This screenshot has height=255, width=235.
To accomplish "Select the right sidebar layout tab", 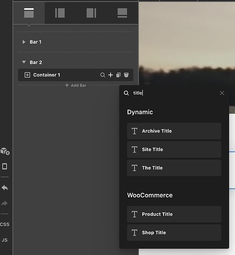I will [91, 13].
